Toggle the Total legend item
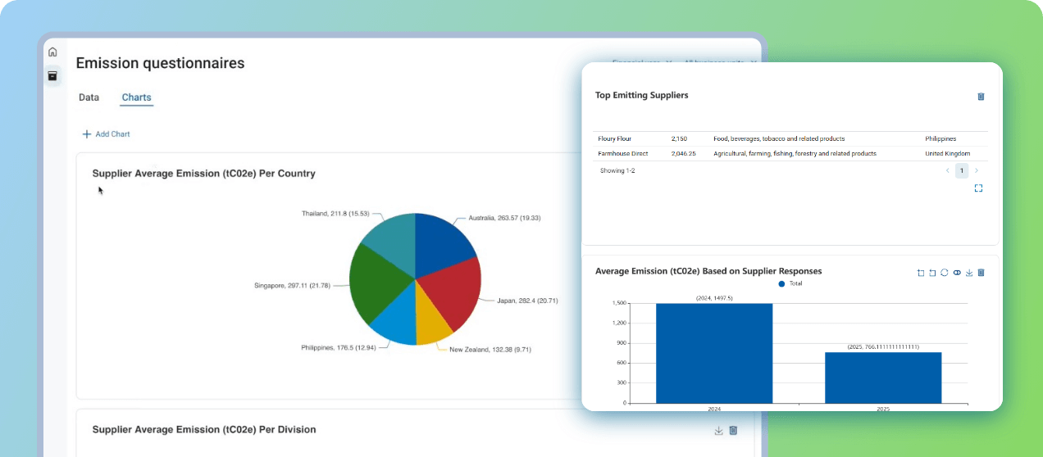 pyautogui.click(x=790, y=283)
